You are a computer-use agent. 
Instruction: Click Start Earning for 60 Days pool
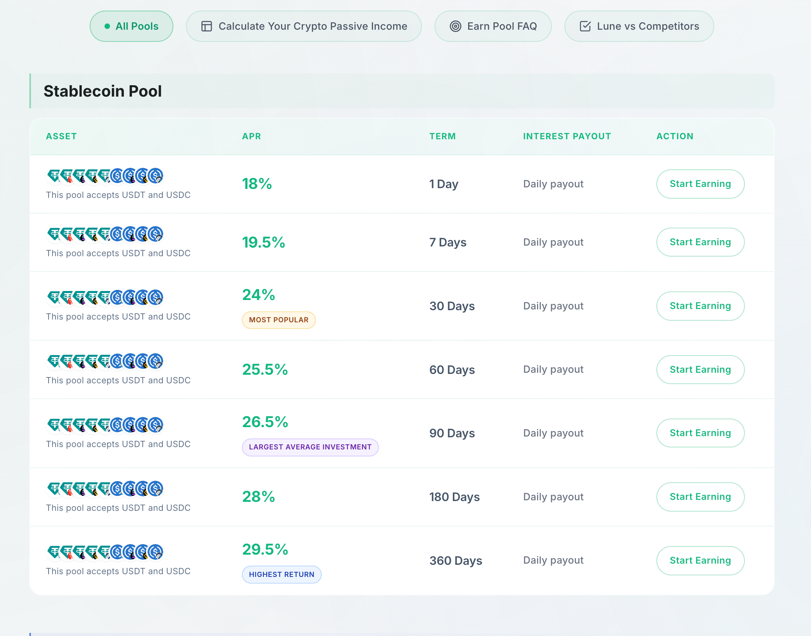700,370
